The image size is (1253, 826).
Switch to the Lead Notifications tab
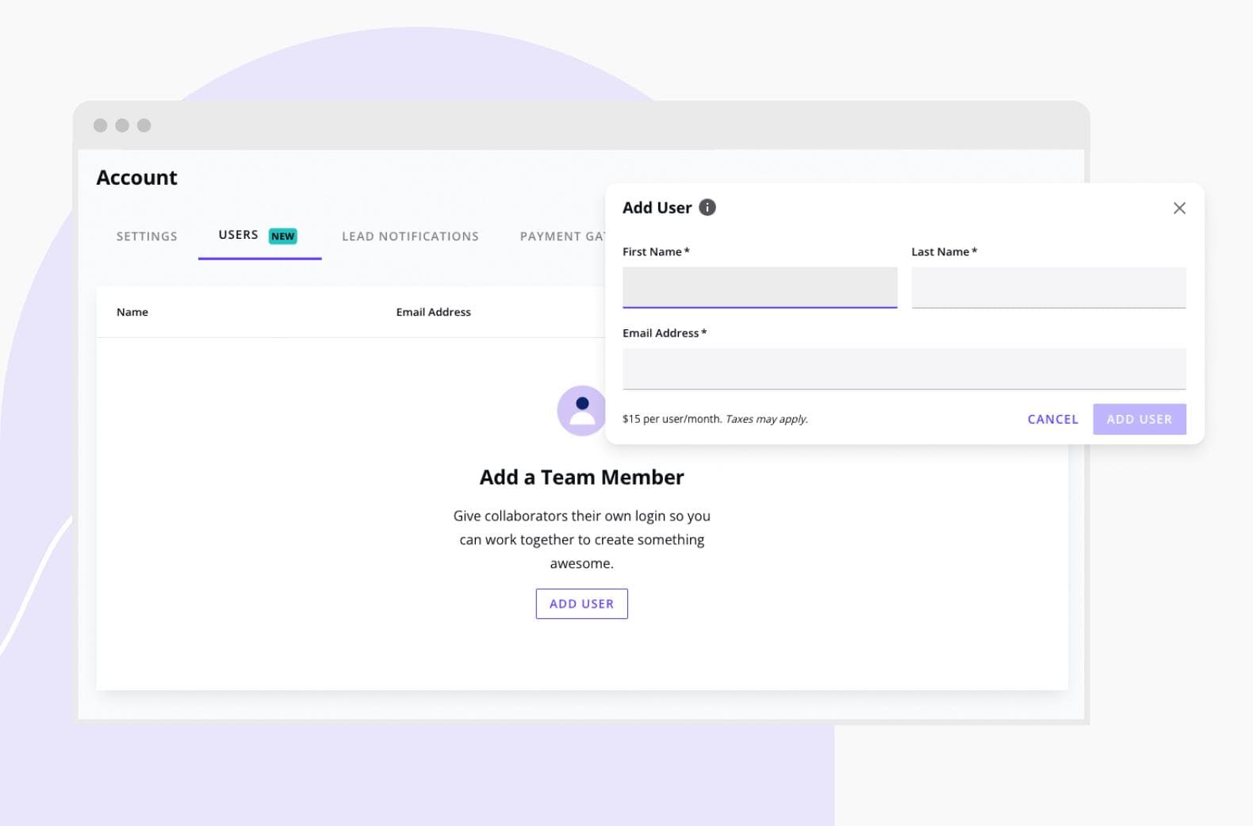[410, 236]
